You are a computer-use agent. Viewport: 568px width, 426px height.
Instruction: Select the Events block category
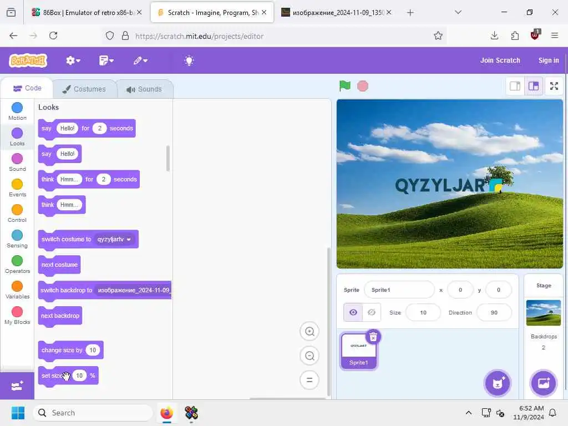pos(17,187)
